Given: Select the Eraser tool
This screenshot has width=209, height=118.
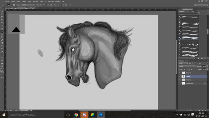Looking at the screenshot, I should click(2, 40).
